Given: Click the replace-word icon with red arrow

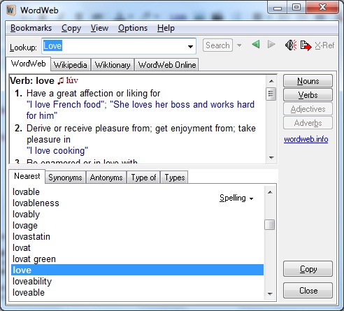Looking at the screenshot, I should (306, 45).
